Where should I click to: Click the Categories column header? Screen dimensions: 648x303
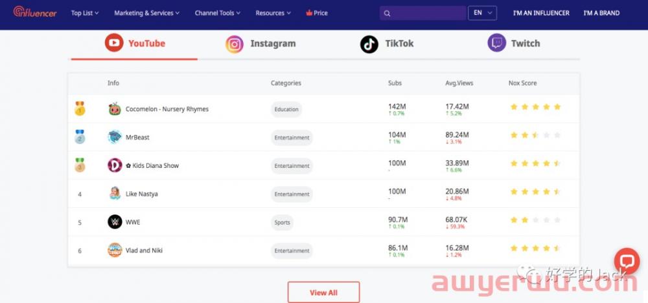pyautogui.click(x=286, y=83)
